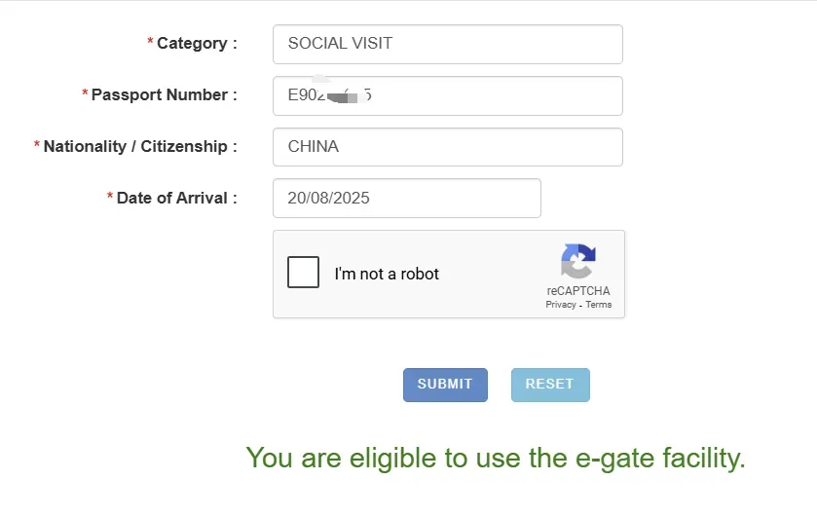Open the reCAPTCHA Privacy link
Image resolution: width=817 pixels, height=517 pixels.
561,305
